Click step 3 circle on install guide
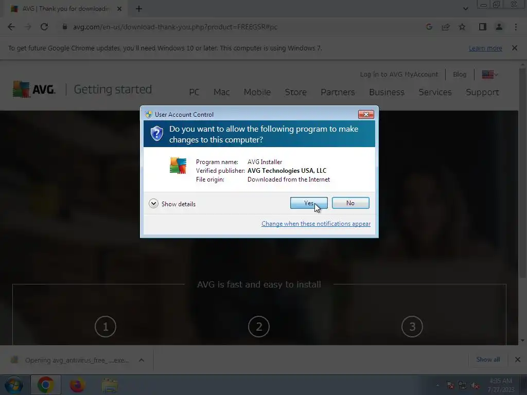 click(x=412, y=327)
